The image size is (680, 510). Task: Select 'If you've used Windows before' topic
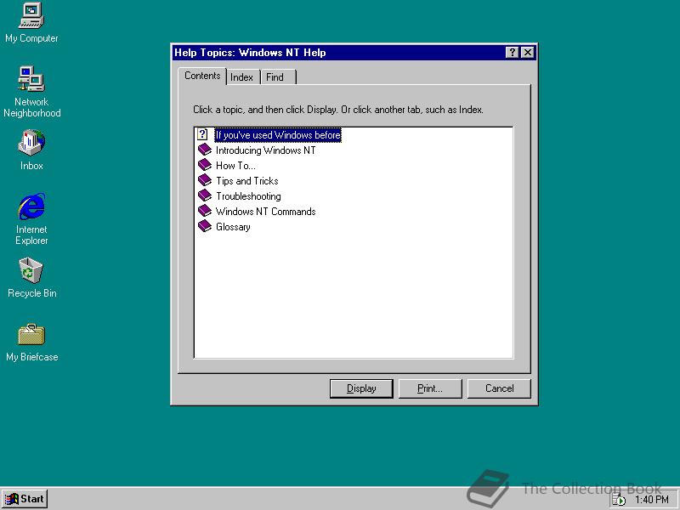278,135
